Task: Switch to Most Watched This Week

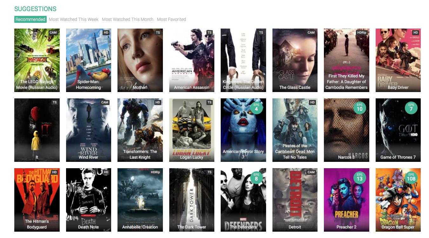Action: (74, 19)
